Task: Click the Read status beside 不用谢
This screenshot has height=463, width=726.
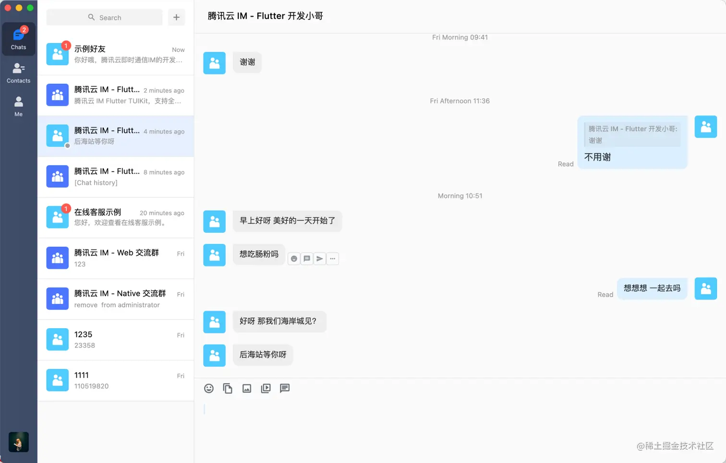Action: click(566, 164)
